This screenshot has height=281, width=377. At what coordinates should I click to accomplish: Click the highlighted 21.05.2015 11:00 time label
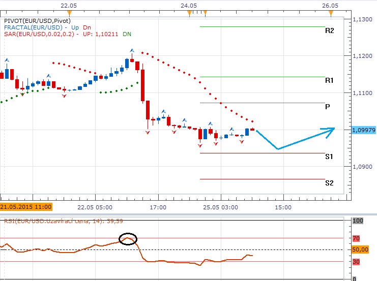[26, 207]
